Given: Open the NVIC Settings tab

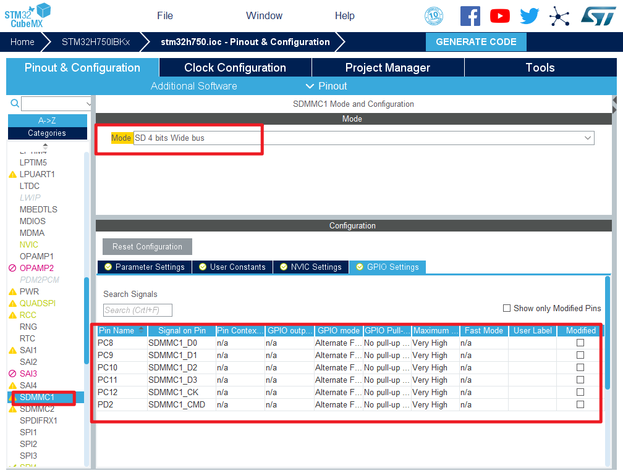Looking at the screenshot, I should [x=310, y=267].
